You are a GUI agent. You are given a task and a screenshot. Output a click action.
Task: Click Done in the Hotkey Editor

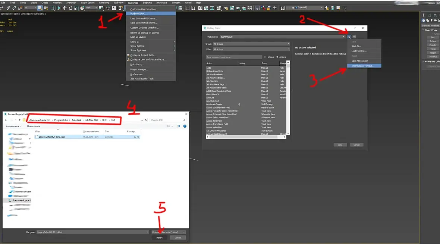click(340, 145)
